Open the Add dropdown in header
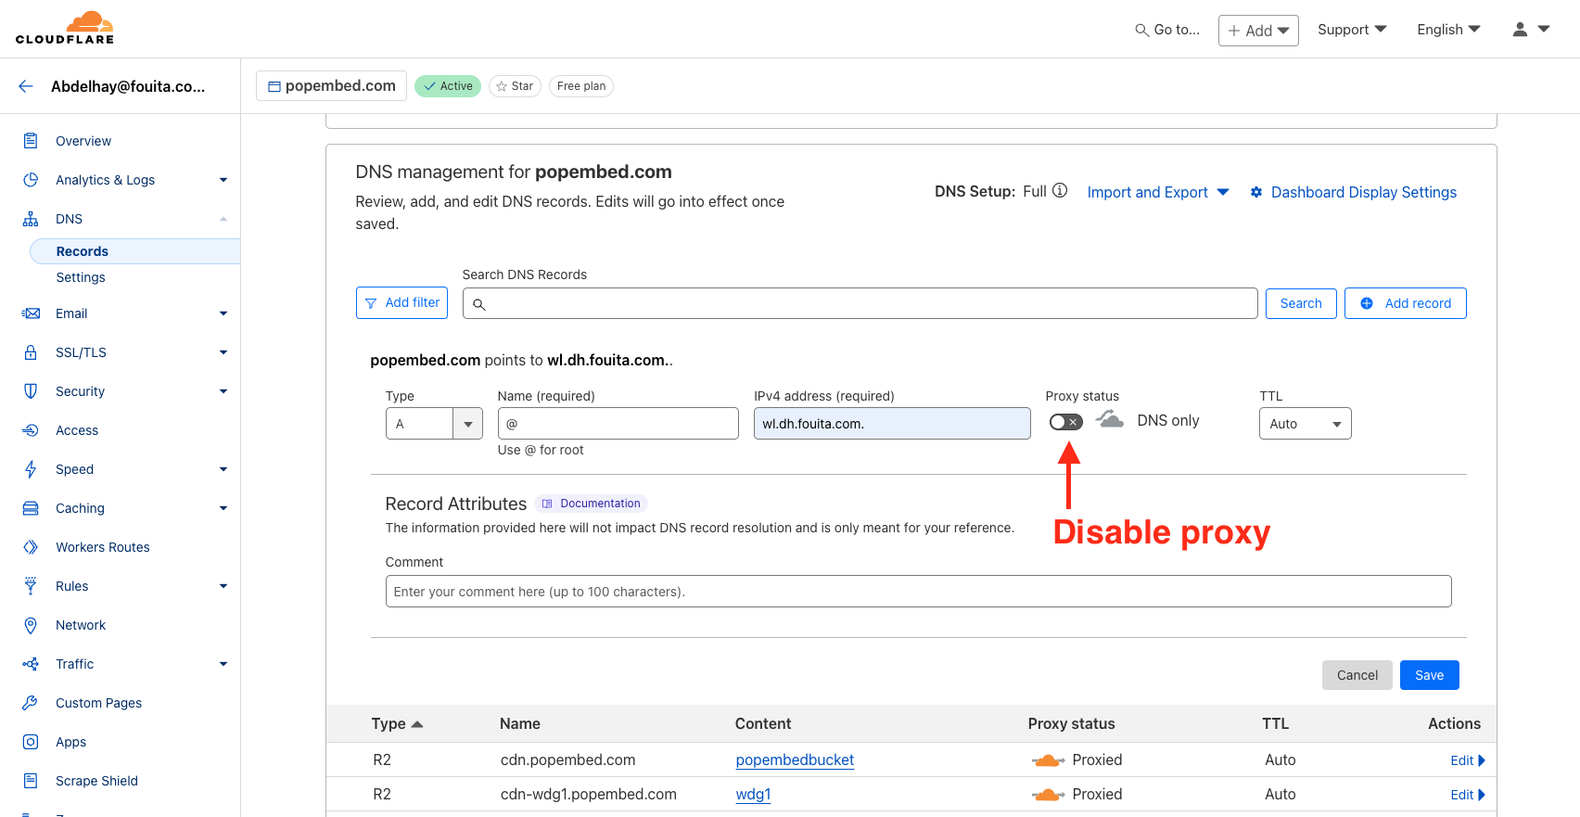The image size is (1580, 817). [x=1258, y=31]
